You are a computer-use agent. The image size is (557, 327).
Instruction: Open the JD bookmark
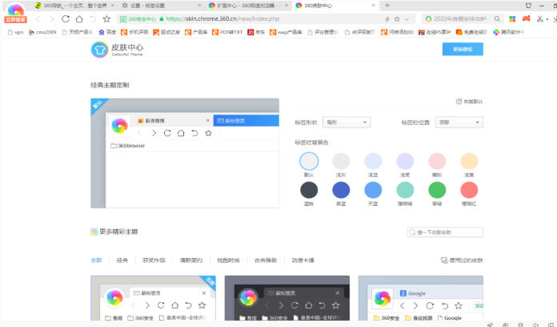[x=256, y=32]
